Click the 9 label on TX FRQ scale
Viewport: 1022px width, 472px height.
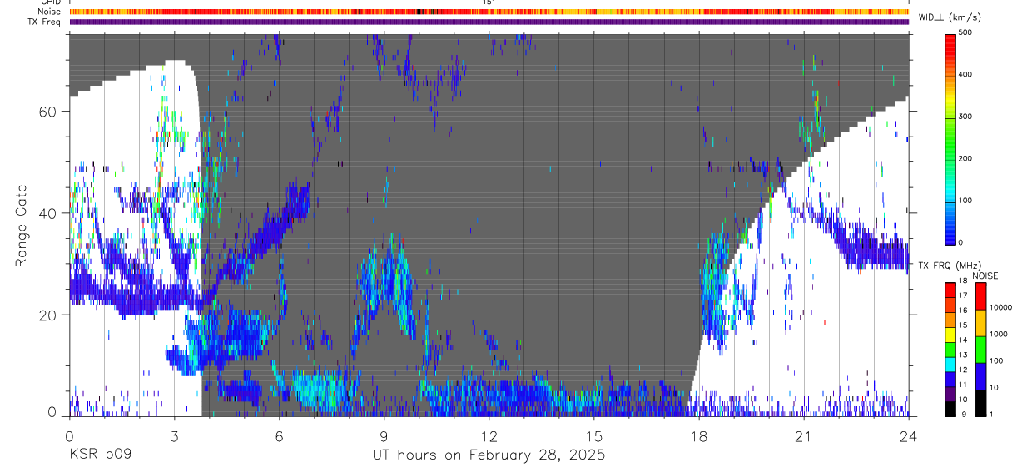(962, 414)
